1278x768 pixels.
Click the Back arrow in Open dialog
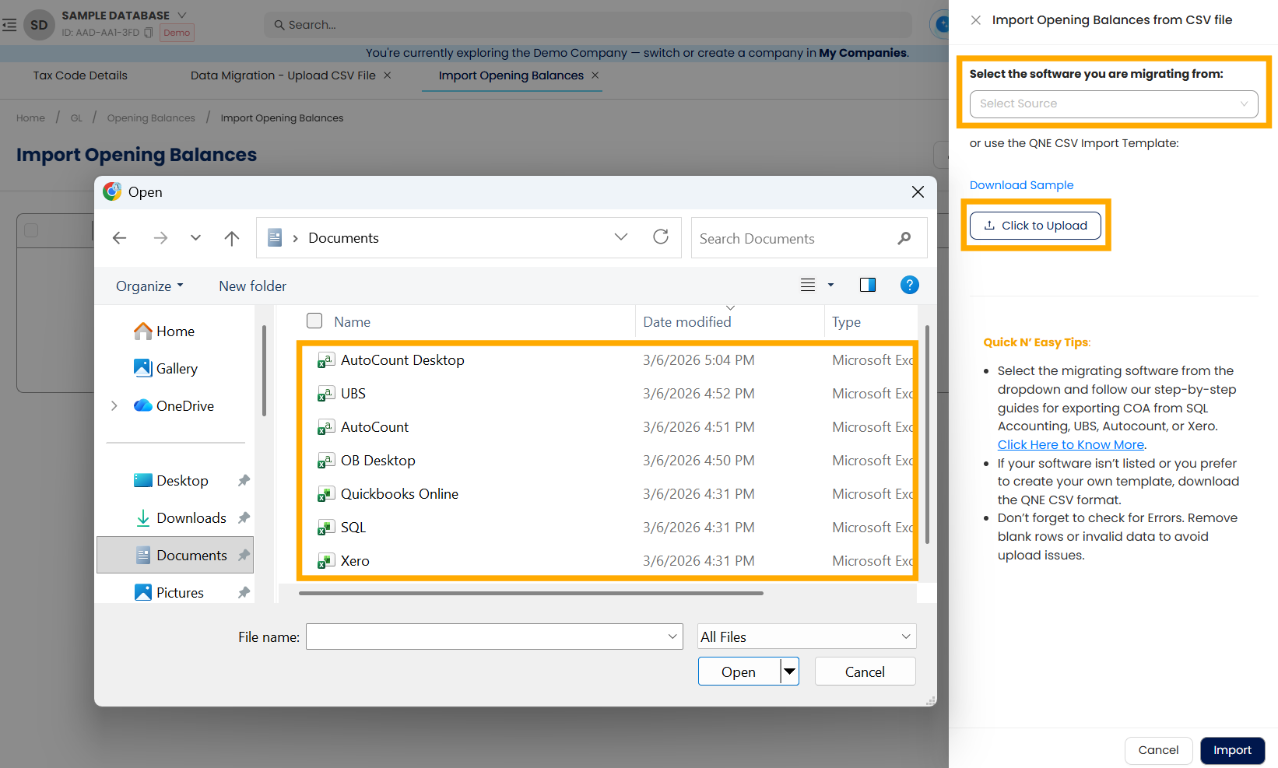pyautogui.click(x=120, y=238)
